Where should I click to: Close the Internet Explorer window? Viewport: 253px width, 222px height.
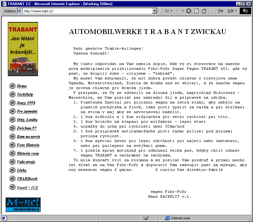pos(249,4)
